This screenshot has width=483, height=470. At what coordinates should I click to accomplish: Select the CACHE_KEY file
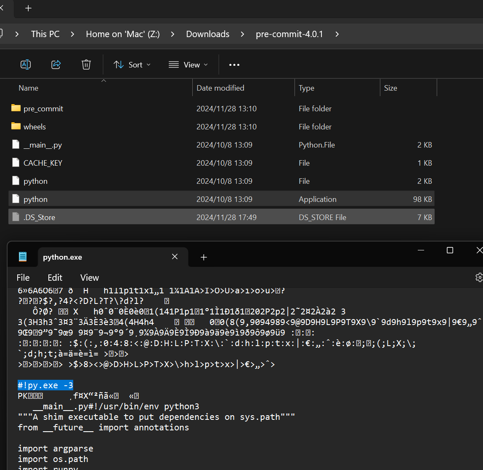coord(43,163)
